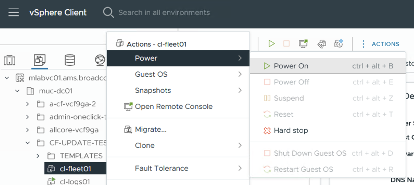Open the hamburger navigation menu
This screenshot has width=414, height=185.
tap(14, 12)
